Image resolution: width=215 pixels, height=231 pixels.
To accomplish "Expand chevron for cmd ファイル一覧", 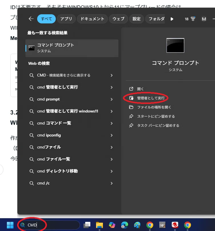I will coord(112,159).
